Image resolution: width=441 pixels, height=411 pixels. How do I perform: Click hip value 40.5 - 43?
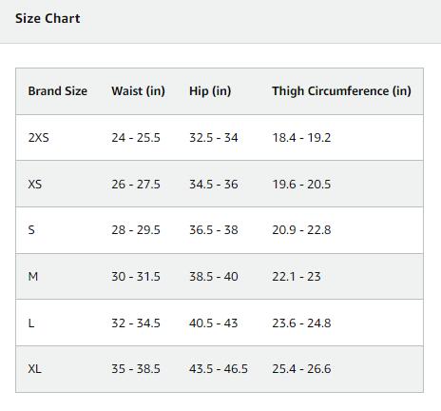click(x=214, y=323)
